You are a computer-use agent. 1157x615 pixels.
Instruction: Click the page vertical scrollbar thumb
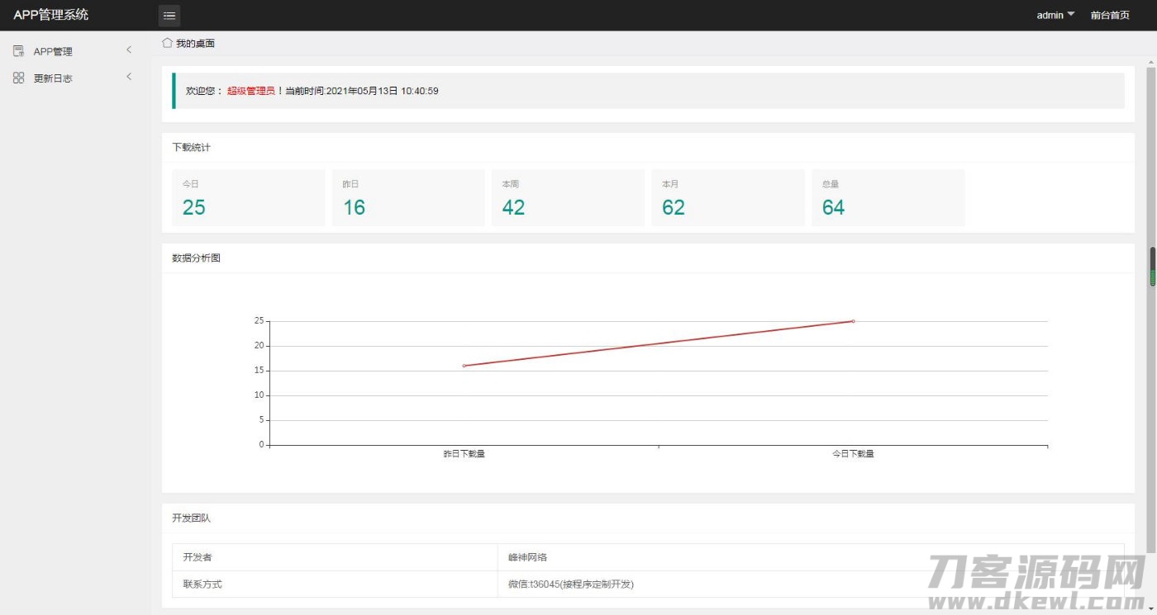[x=1152, y=267]
